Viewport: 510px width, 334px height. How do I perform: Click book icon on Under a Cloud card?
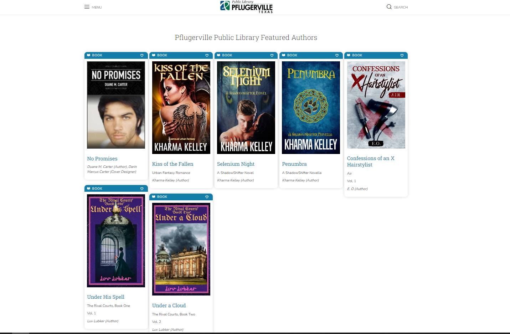click(x=154, y=197)
